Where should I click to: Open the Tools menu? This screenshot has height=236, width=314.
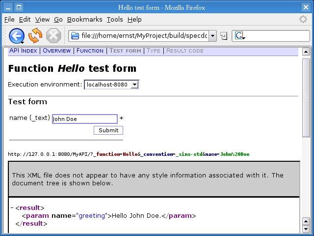114,20
